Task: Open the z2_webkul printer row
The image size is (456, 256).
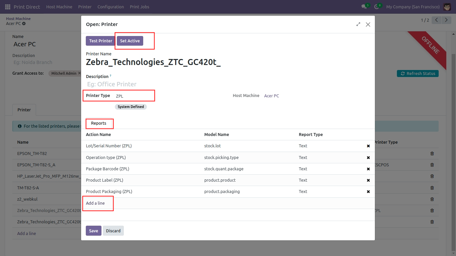Action: click(27, 199)
